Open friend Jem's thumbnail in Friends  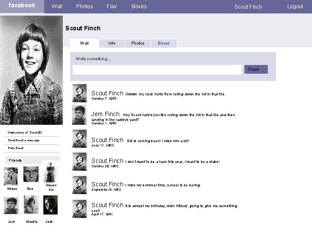pos(11,205)
